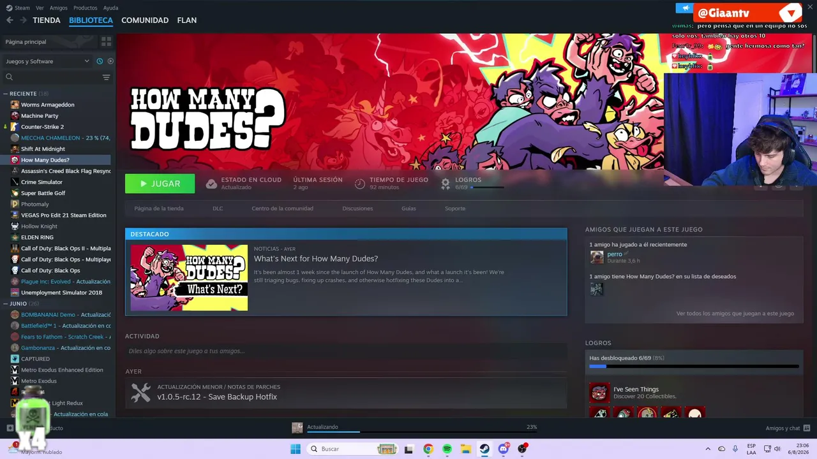Click the Crime Simulator game icon
Viewport: 817px width, 459px height.
click(15, 182)
